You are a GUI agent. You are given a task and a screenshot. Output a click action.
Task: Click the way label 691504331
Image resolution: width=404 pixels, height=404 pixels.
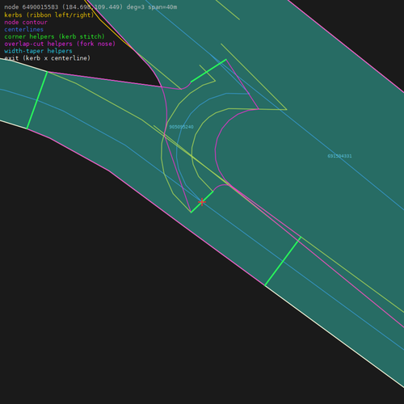339,156
